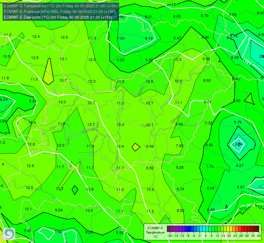Click the 12.0 dew point value
The image size is (264, 243).
[61, 145]
